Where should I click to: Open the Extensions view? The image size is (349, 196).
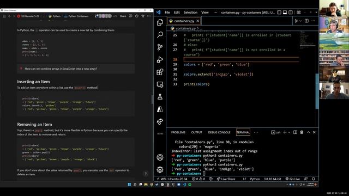[x=160, y=72]
